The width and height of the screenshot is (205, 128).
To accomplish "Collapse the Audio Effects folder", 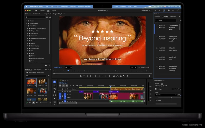I will [26, 26].
